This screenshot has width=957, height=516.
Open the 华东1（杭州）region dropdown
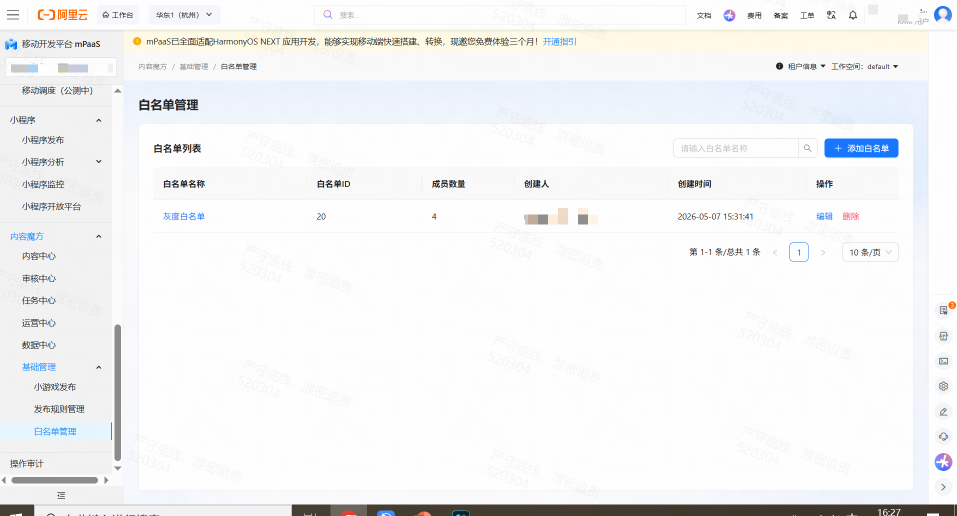pyautogui.click(x=184, y=15)
